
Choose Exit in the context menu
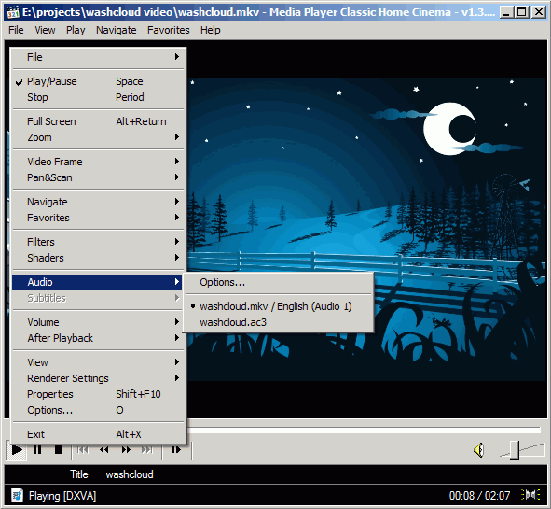pos(98,434)
